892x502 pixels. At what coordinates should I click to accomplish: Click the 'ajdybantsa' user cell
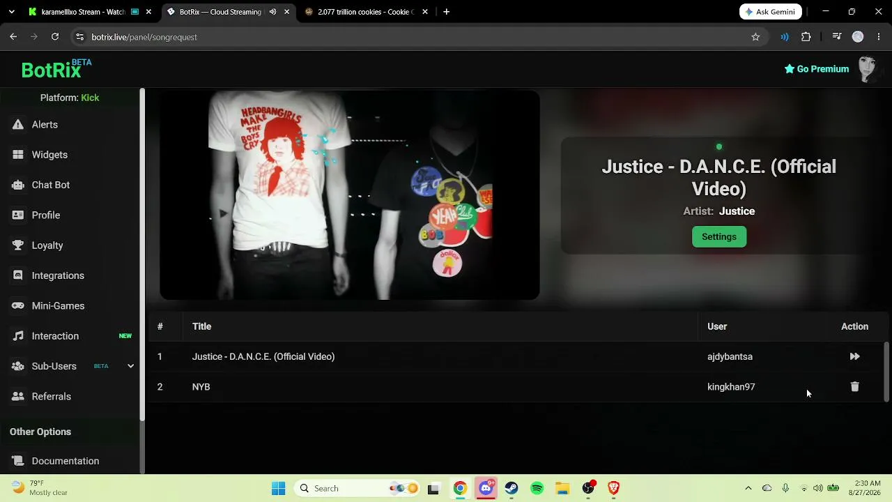[x=730, y=356]
